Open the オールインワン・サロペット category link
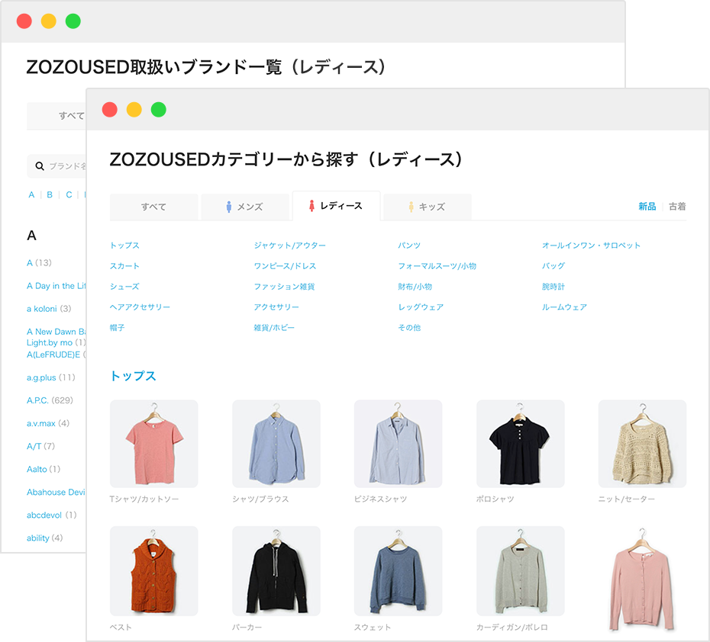 (592, 246)
